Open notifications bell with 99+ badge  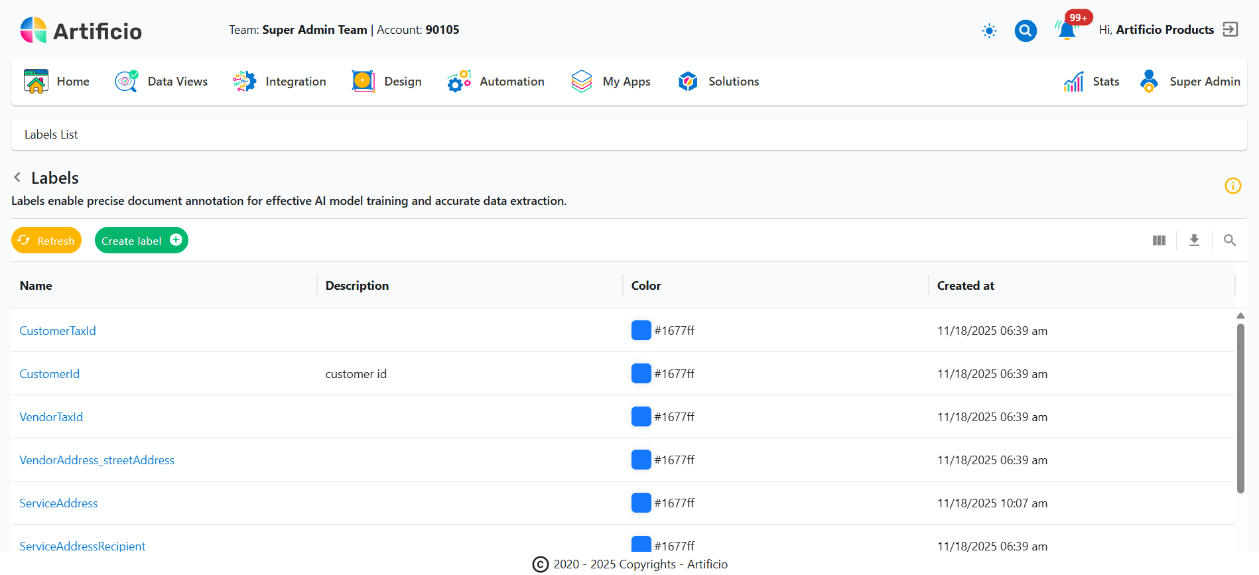tap(1067, 31)
